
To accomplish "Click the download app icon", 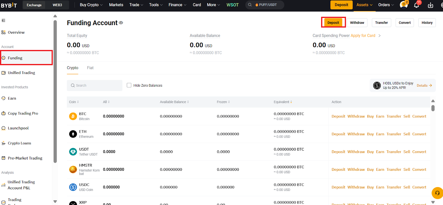I will [431, 5].
